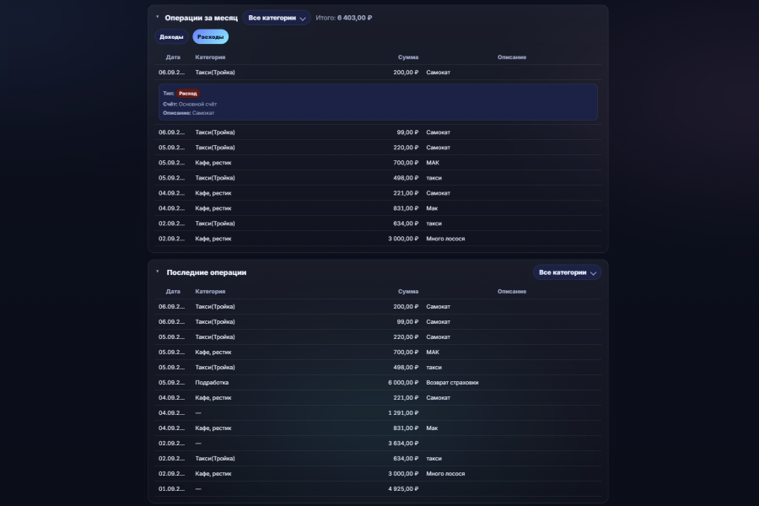
Task: Click 'Описание' header in 'Последние операции'
Action: pos(512,292)
